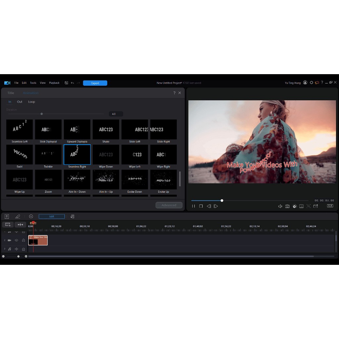The height and width of the screenshot is (339, 339).
Task: Open the user account icon
Action: (305, 82)
